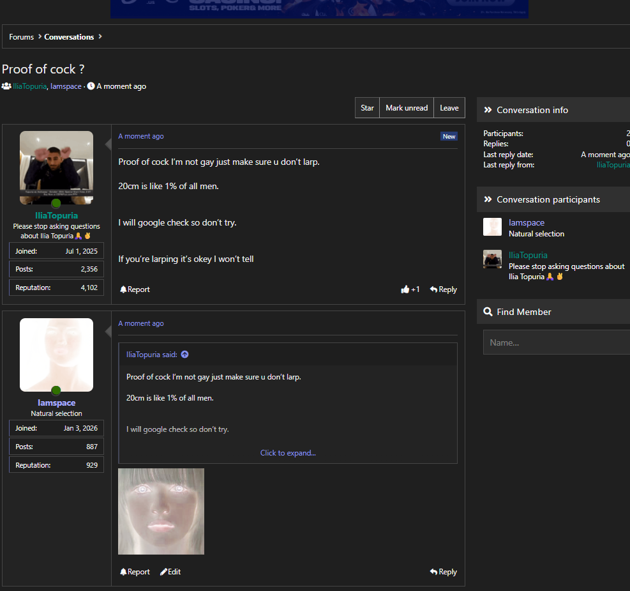Leave the conversation
The image size is (630, 591).
(x=449, y=108)
